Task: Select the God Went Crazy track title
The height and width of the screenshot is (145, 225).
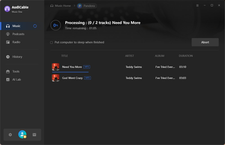Action: coord(72,78)
